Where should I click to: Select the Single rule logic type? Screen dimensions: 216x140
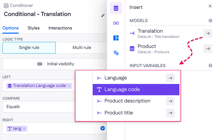pyautogui.click(x=29, y=48)
